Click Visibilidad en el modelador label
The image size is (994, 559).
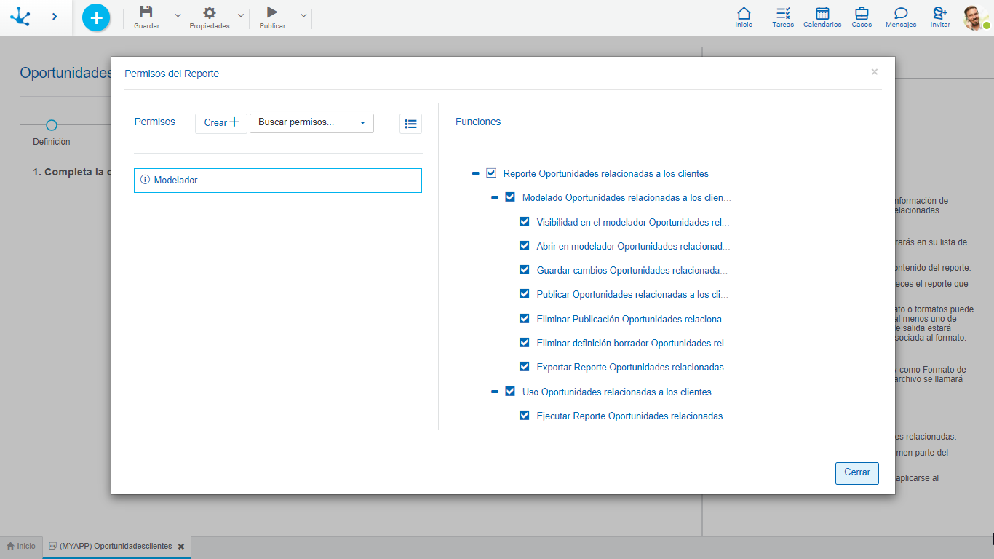633,222
